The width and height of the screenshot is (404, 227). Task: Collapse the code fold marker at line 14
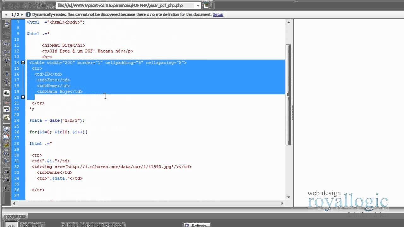click(x=23, y=62)
